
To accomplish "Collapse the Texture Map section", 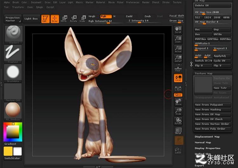I will (203, 74).
